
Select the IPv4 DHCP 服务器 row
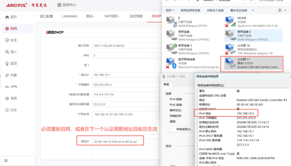tap(226, 136)
